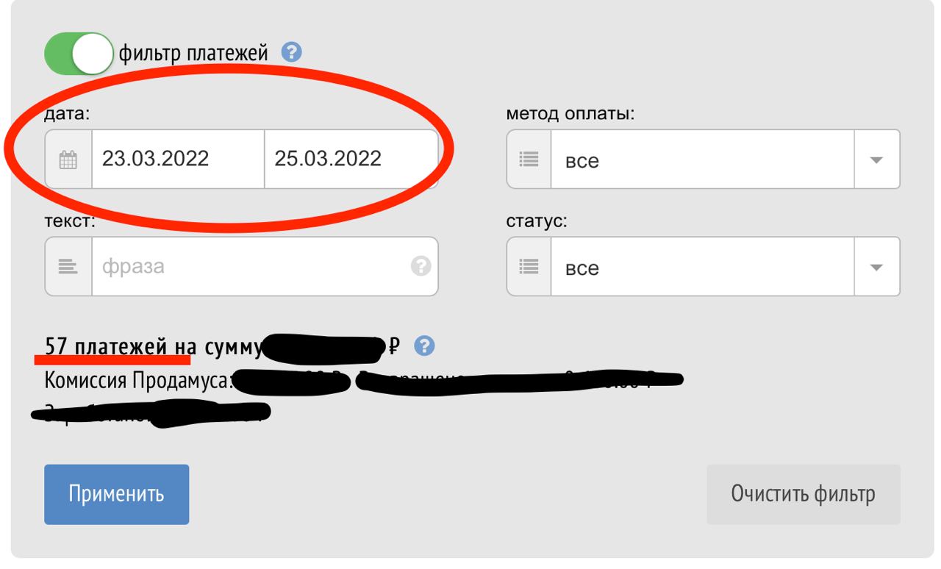Viewport: 941px width, 569px height.
Task: Open help icon beside фильтр платежей
Action: (x=292, y=53)
